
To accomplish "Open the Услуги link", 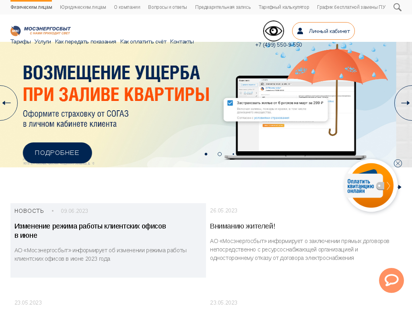I will click(43, 41).
